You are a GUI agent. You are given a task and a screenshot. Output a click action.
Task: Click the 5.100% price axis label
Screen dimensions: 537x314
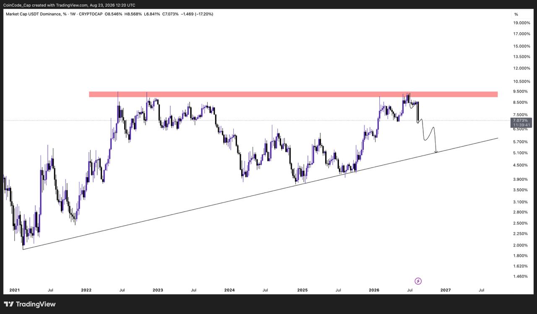[521, 153]
